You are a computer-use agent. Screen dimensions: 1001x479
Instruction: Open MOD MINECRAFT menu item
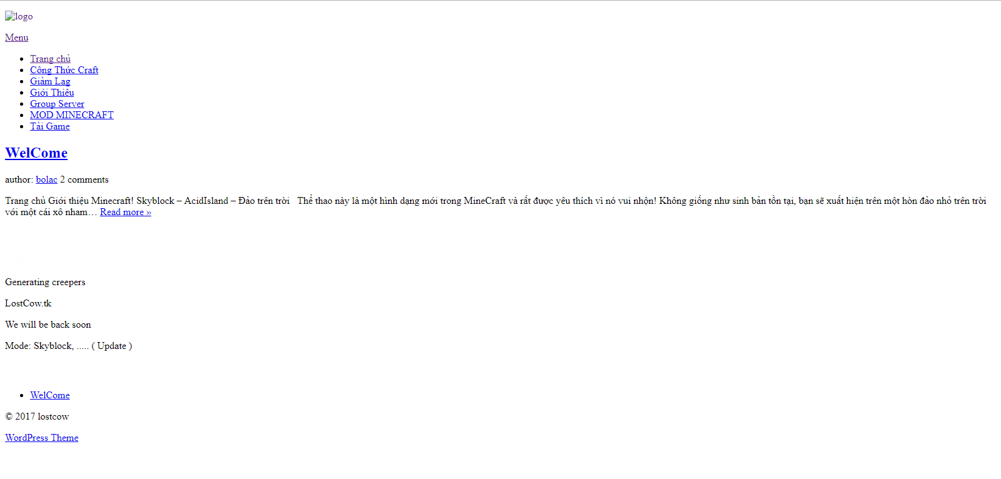tap(72, 115)
